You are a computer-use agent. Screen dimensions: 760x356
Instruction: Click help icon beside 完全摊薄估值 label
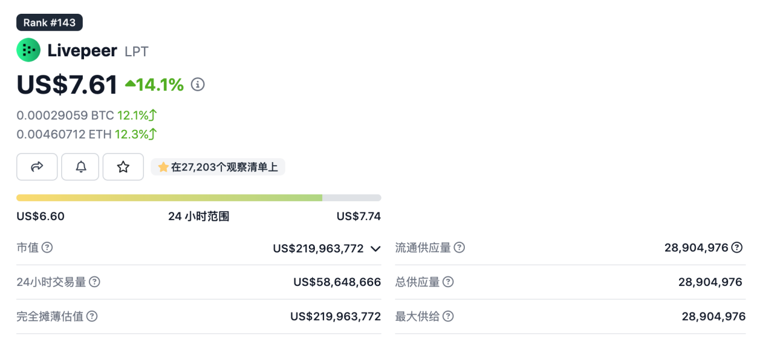pyautogui.click(x=92, y=317)
